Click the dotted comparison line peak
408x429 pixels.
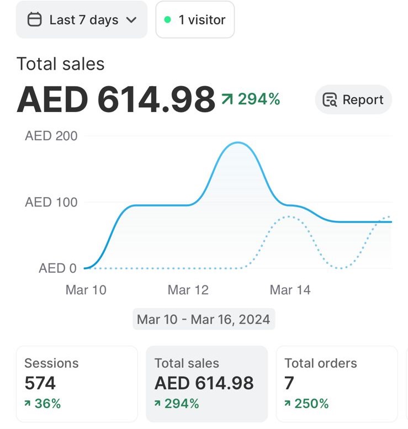[289, 216]
